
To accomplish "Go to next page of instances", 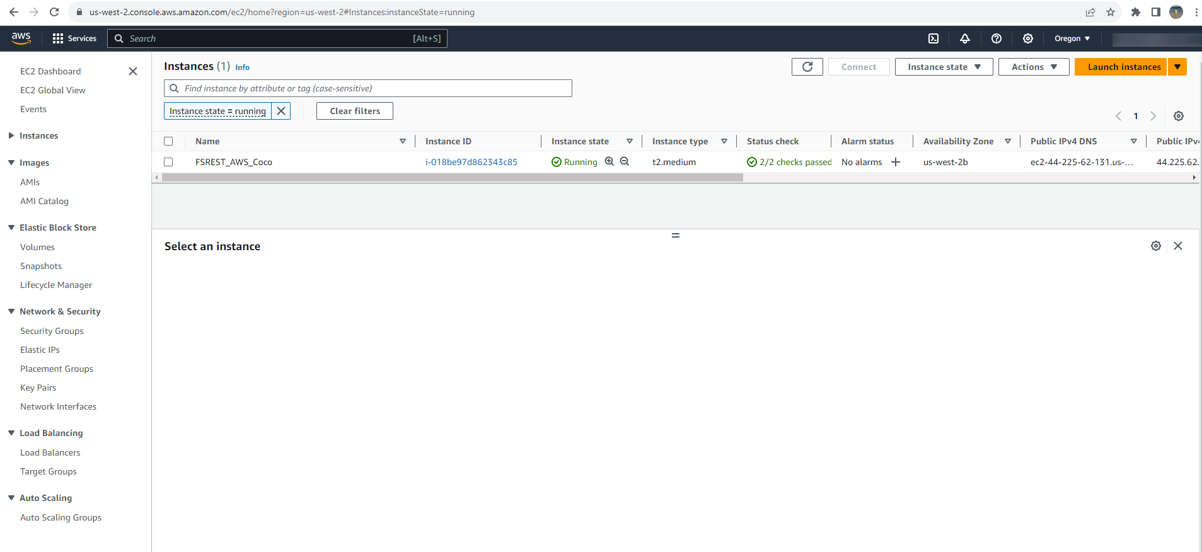I will (x=1153, y=116).
